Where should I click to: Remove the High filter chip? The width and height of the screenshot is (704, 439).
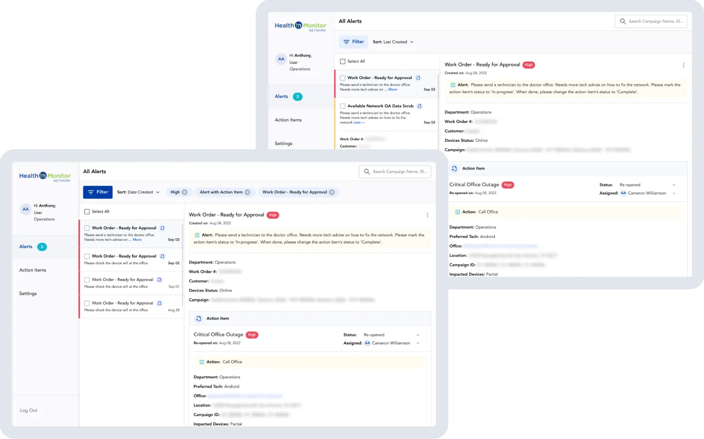pos(184,193)
